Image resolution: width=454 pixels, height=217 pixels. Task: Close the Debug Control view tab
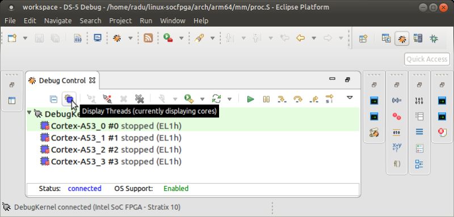92,80
